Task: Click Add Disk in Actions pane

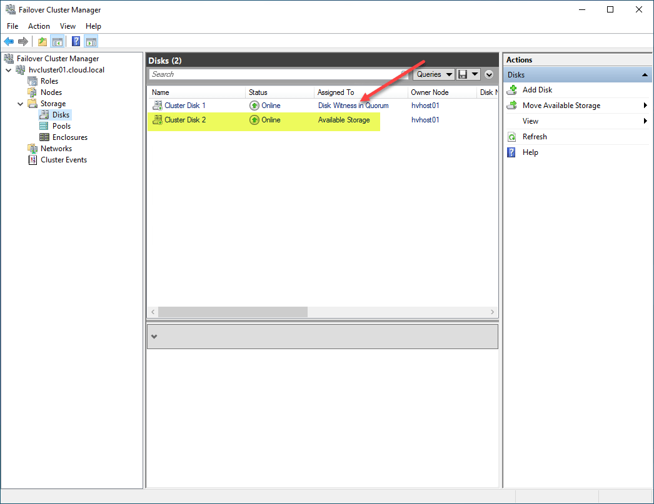Action: 537,89
